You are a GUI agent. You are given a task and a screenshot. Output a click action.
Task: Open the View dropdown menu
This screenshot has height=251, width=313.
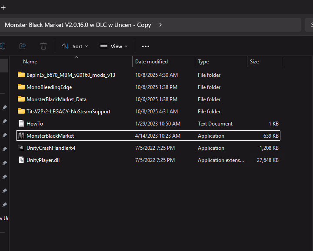(x=114, y=46)
